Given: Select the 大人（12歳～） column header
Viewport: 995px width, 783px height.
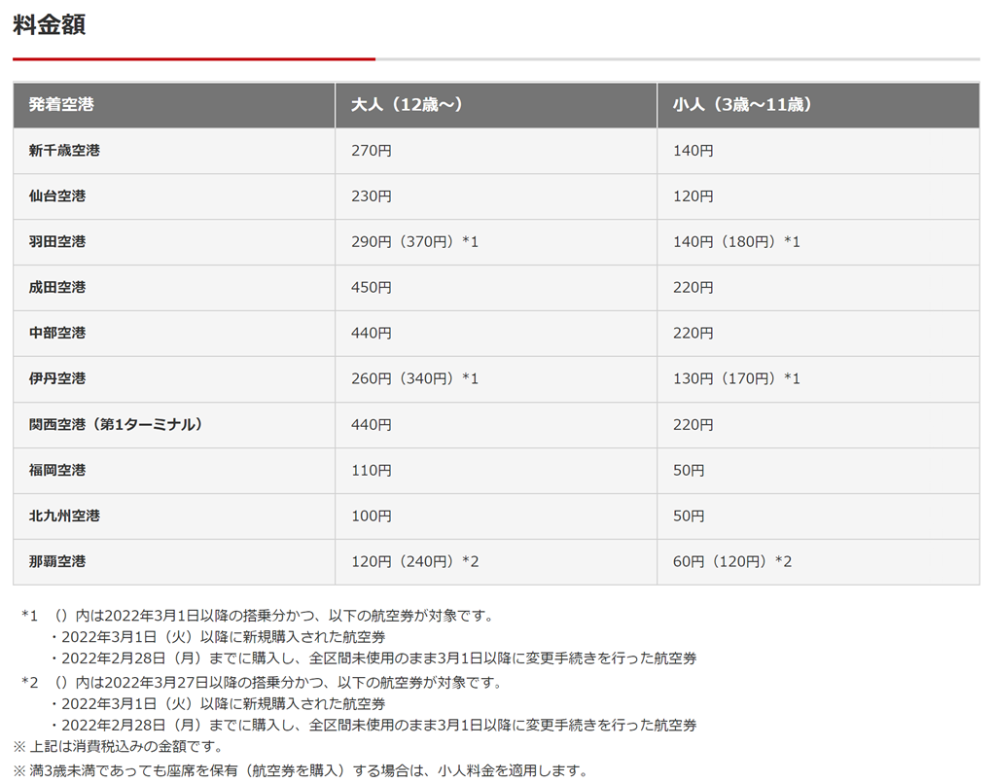Looking at the screenshot, I should pos(407,105).
